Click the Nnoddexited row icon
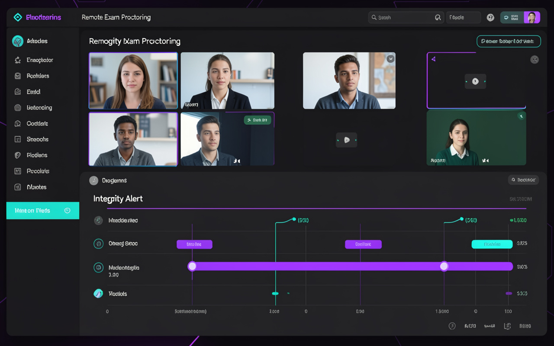 pyautogui.click(x=98, y=221)
